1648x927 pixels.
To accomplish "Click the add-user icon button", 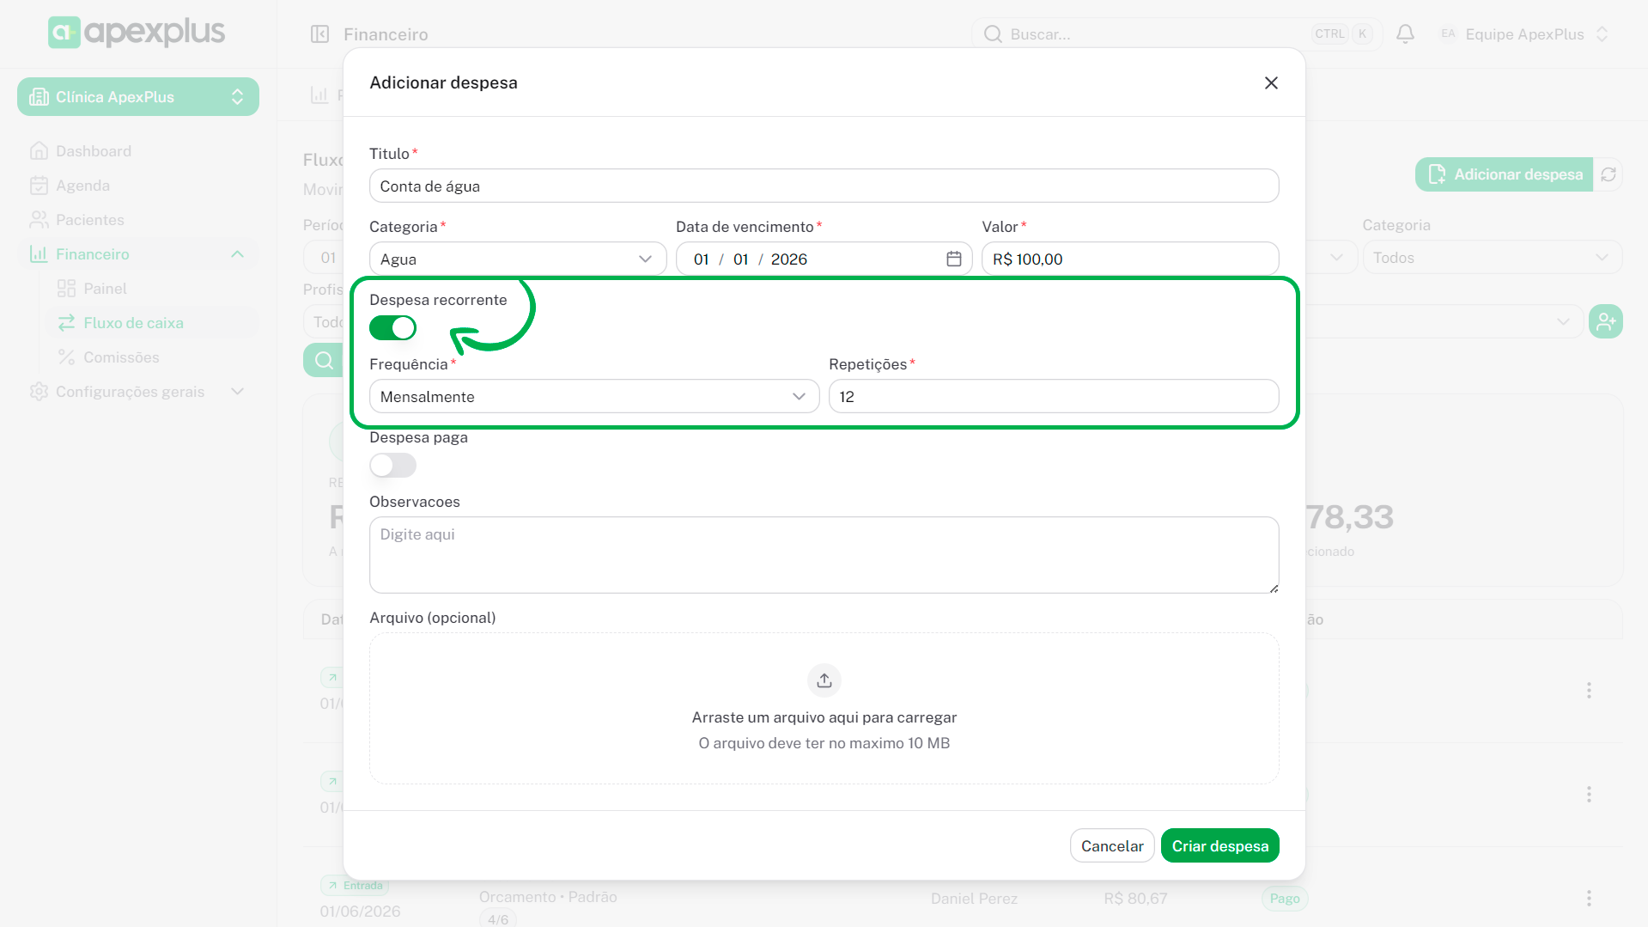I will pyautogui.click(x=1605, y=321).
